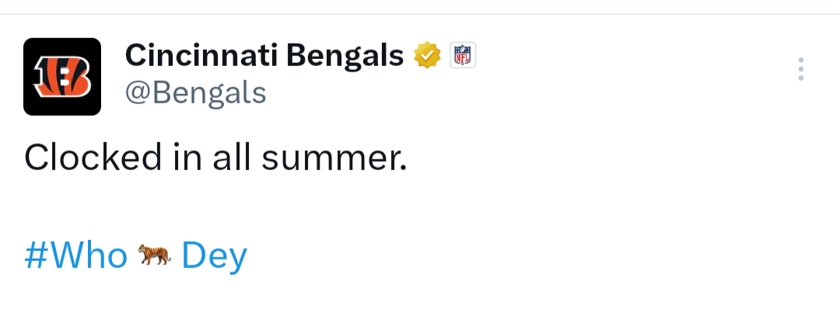Click the word "Bengals" in the display name
840x310 pixels.
point(345,56)
